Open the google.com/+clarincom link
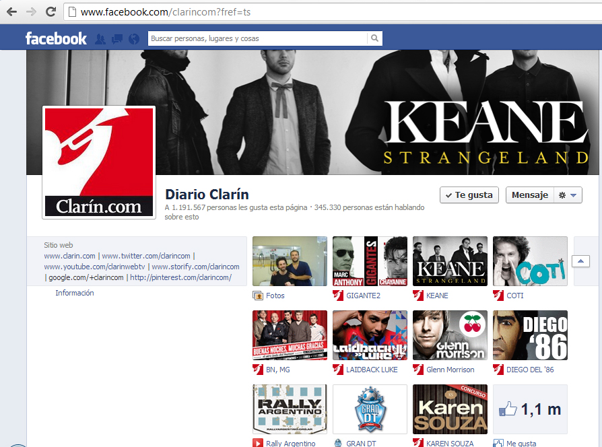This screenshot has width=602, height=447. pyautogui.click(x=86, y=277)
